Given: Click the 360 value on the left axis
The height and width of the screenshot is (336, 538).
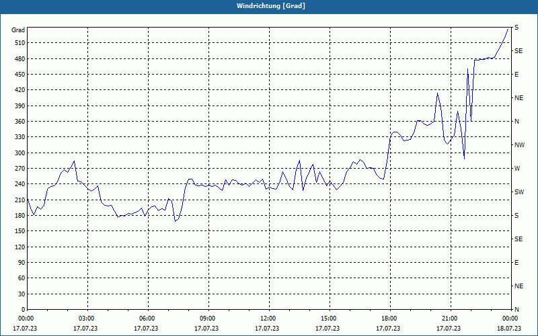Looking at the screenshot, I should click(20, 122).
